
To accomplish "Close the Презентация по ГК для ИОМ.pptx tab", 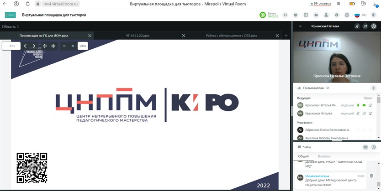I will click(x=90, y=36).
